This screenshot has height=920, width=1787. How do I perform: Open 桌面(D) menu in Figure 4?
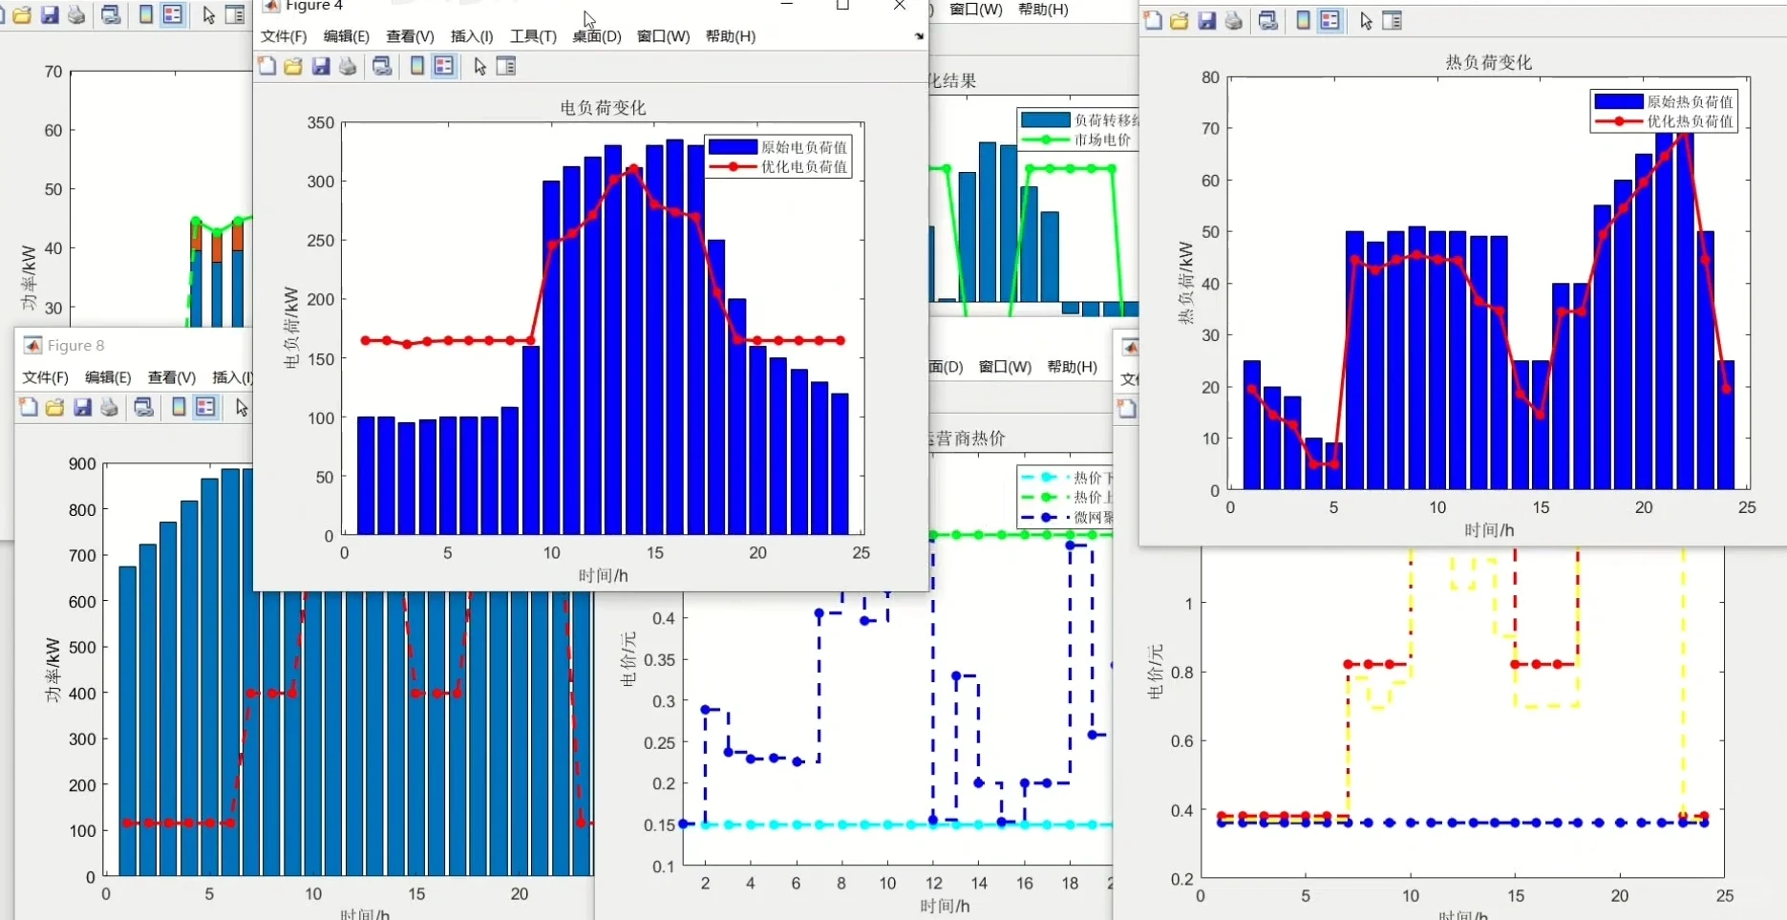click(x=597, y=36)
